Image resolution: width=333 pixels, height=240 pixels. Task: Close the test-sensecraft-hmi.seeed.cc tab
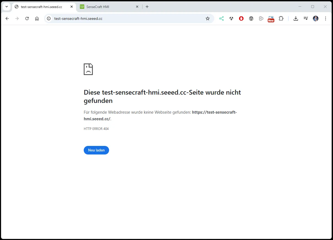pos(72,7)
